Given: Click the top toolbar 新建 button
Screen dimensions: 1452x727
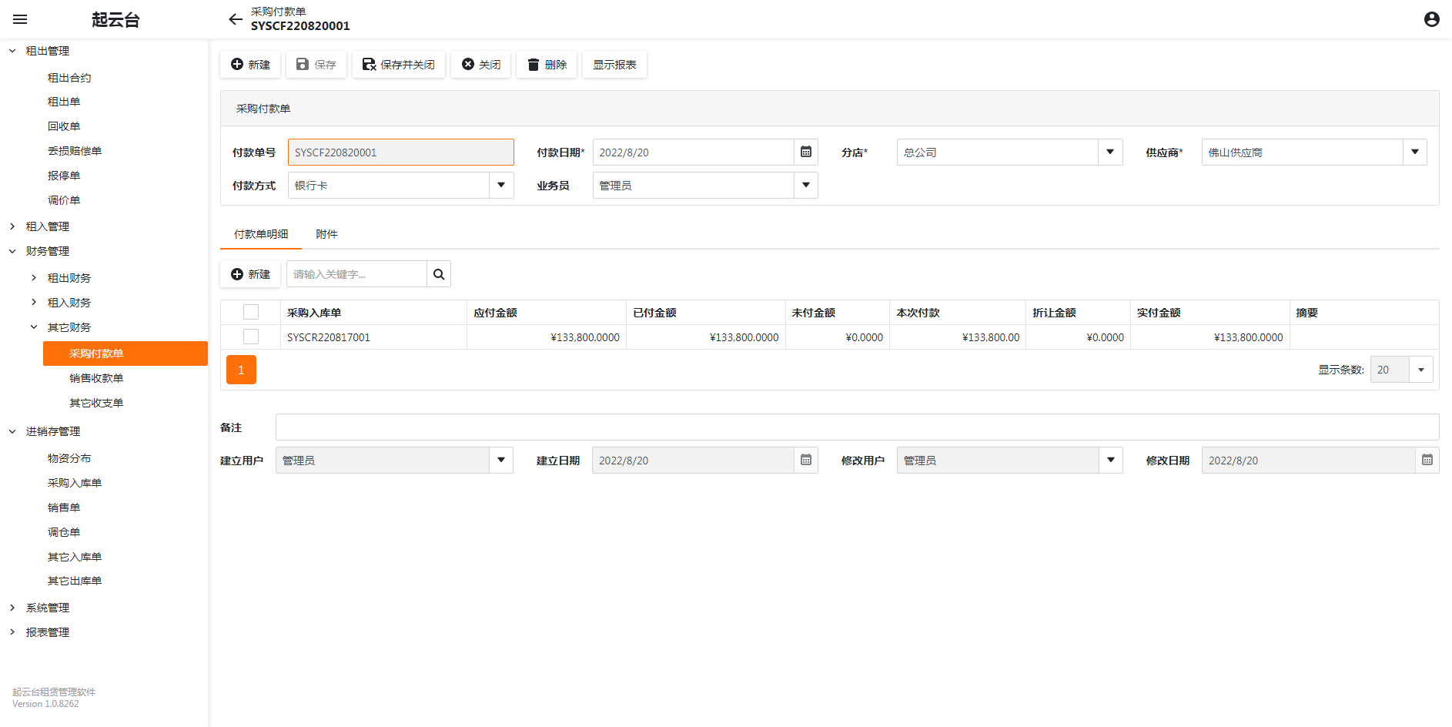Looking at the screenshot, I should point(250,65).
